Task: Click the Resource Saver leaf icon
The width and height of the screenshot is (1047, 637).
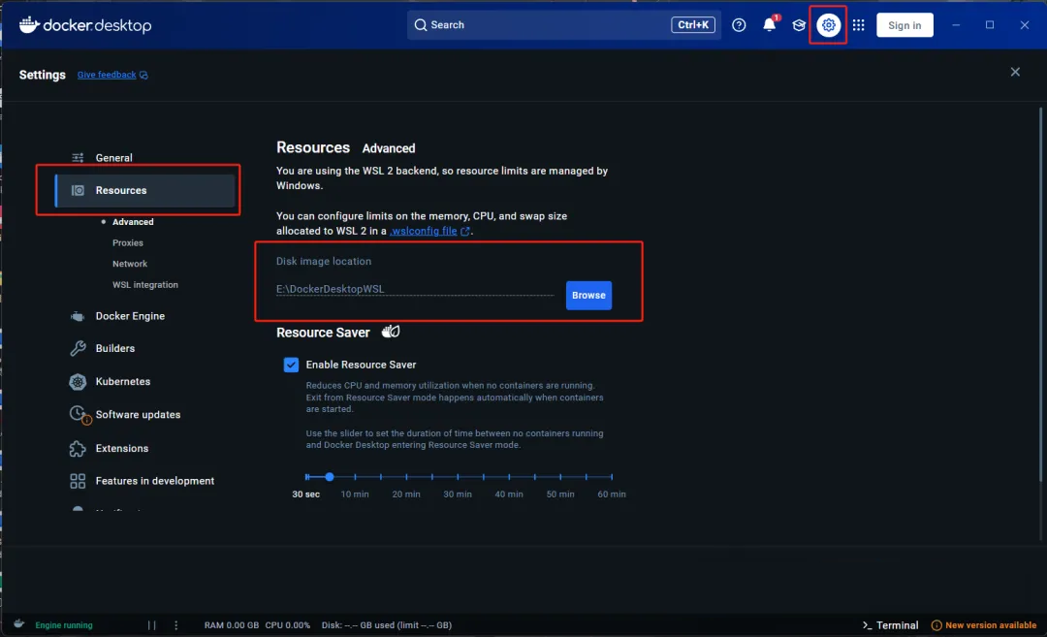Action: click(x=391, y=332)
